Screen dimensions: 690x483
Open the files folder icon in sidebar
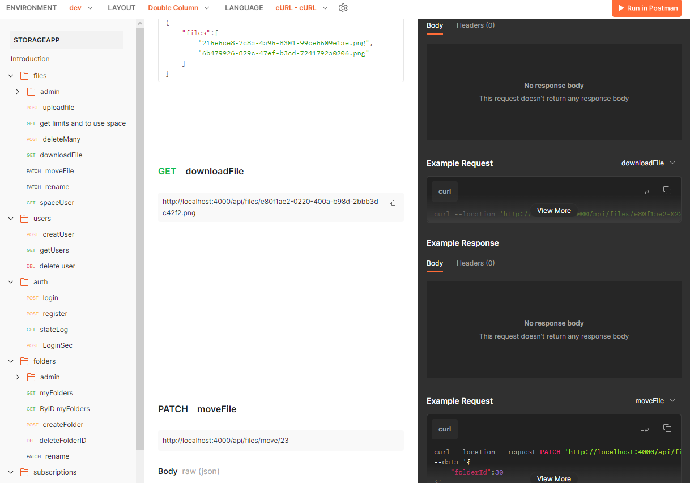click(24, 76)
